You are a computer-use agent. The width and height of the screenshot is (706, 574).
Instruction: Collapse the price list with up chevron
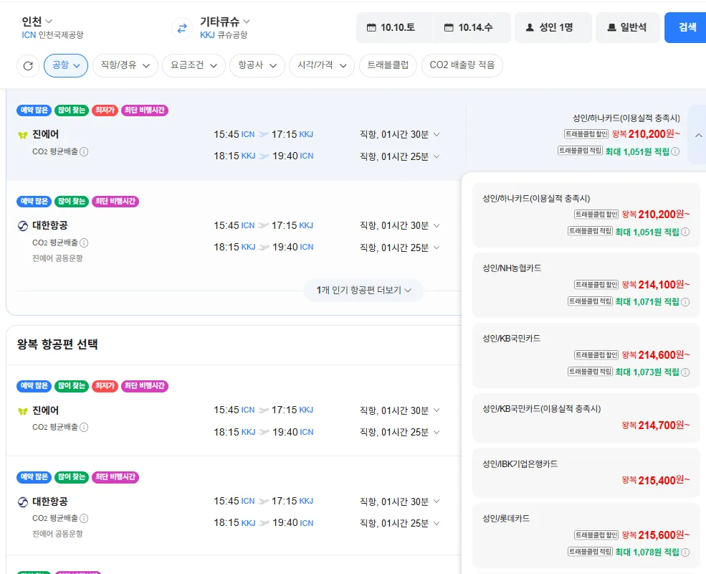point(698,135)
